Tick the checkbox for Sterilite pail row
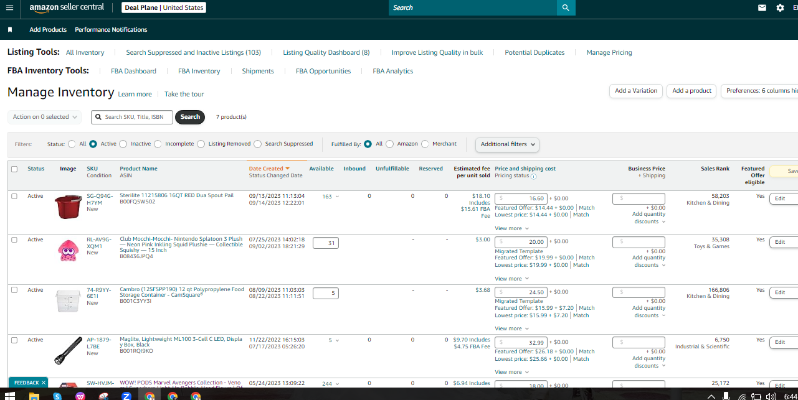 [x=14, y=196]
